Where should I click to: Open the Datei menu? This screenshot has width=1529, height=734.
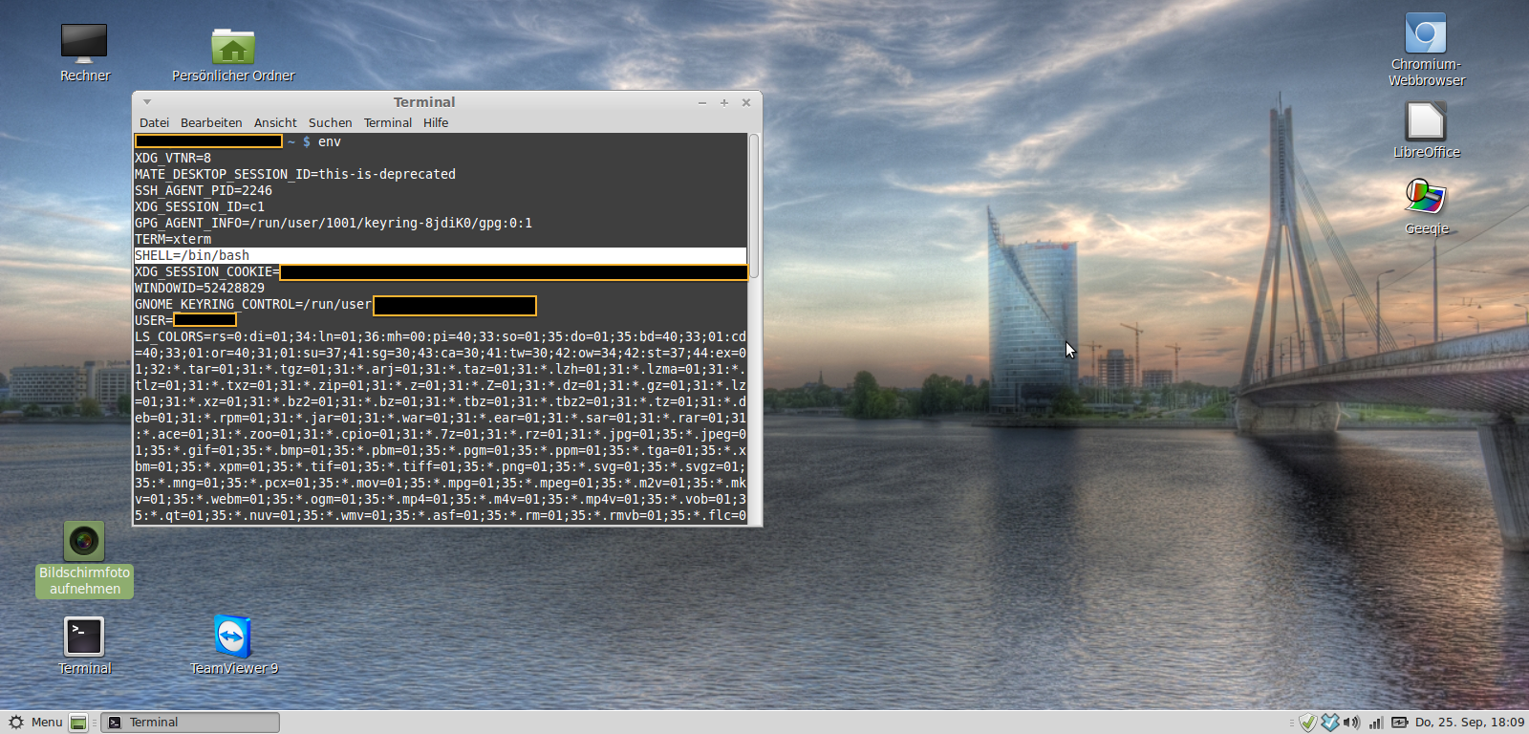(154, 123)
